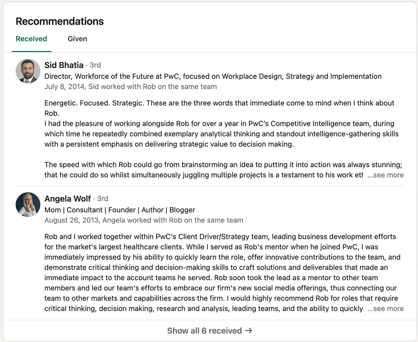418x342 pixels.
Task: Select Angela Wolf's Mom Consultant headline text
Action: 119,210
